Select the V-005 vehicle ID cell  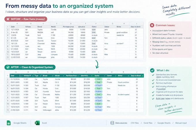point(26,92)
